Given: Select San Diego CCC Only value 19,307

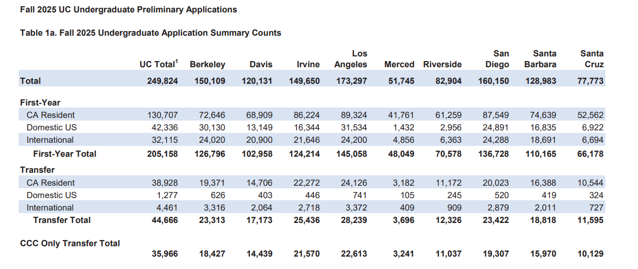Looking at the screenshot, I should [x=496, y=254].
